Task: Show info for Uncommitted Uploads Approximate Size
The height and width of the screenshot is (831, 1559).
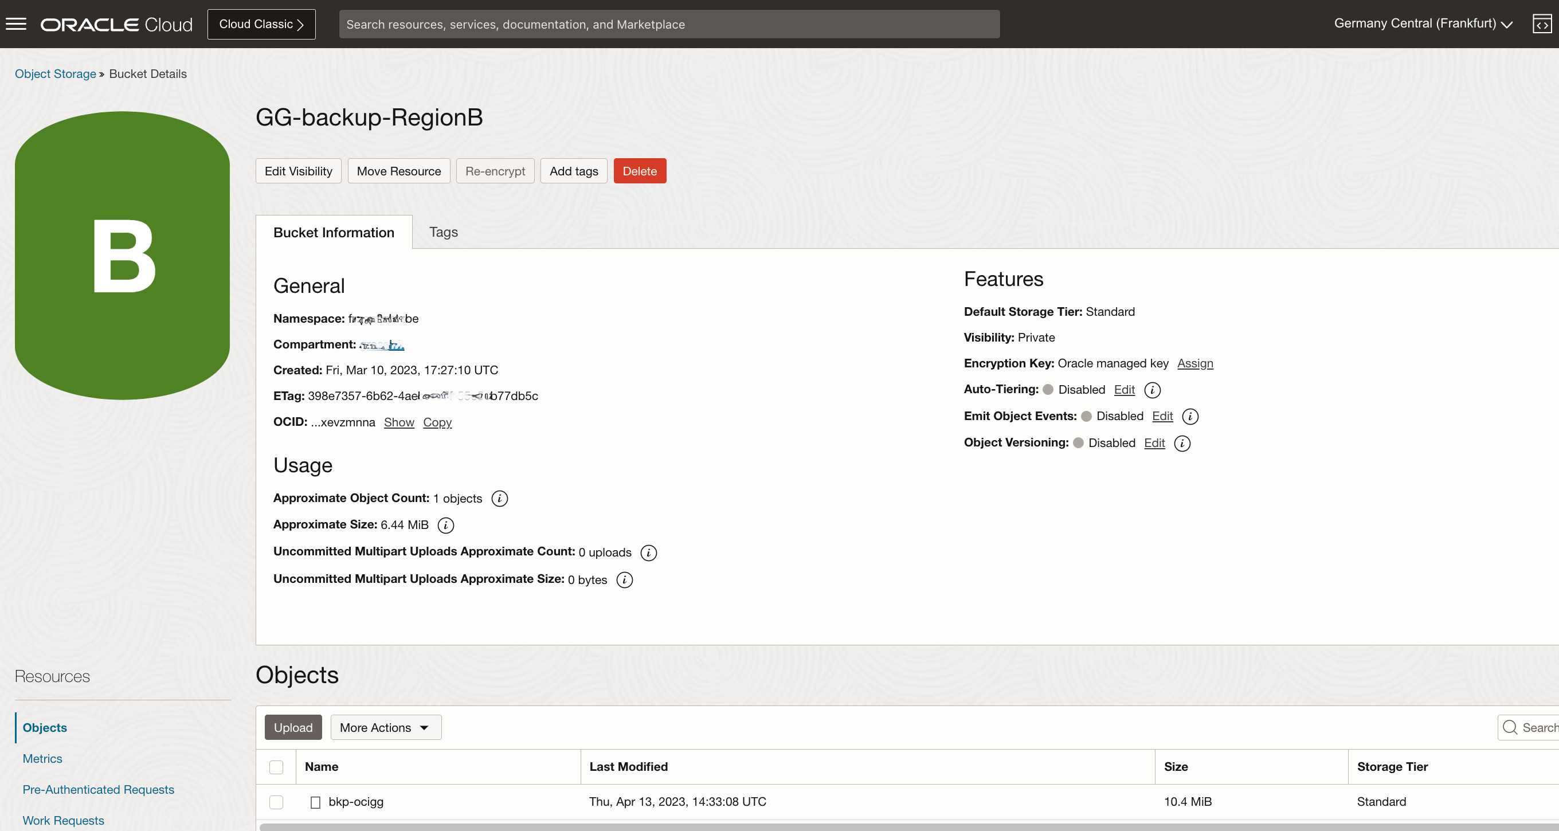Action: coord(624,580)
